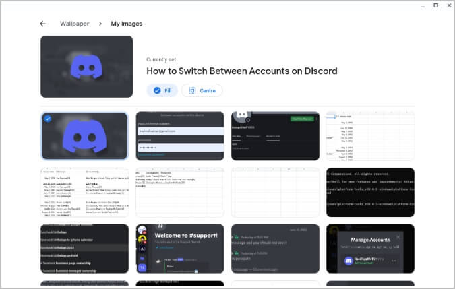Select the Manage Accounts thumbnail
The width and height of the screenshot is (455, 289).
[x=371, y=249]
